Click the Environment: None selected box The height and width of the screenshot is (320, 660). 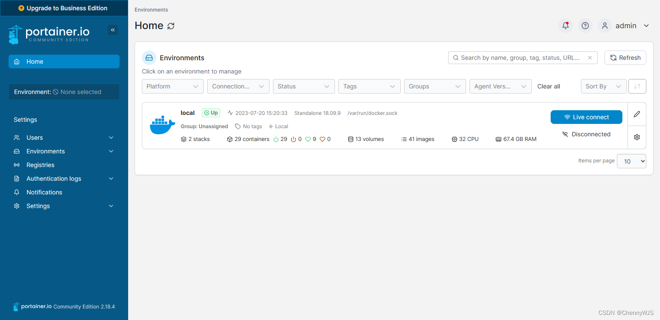(64, 92)
